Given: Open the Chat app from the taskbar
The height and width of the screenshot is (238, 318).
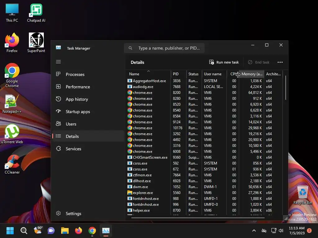Looking at the screenshot, I should 51,231.
